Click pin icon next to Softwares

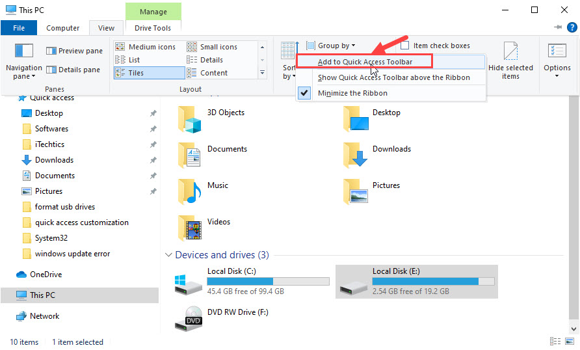pos(153,129)
